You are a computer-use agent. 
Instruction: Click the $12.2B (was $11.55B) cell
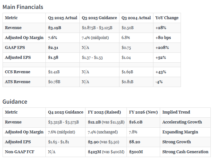(105, 122)
